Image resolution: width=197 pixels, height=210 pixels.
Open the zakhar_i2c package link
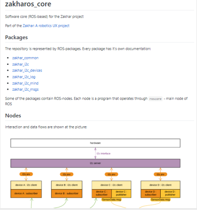coord(21,64)
